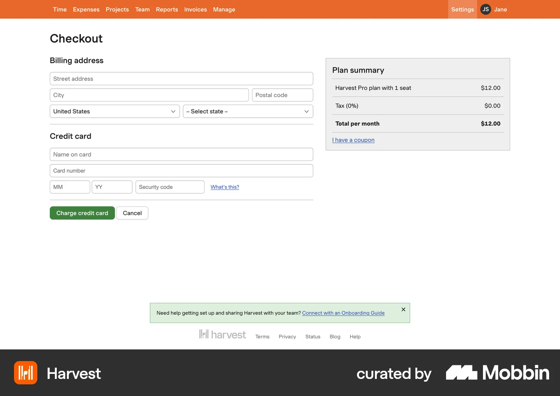Open the Terms footer link

(262, 337)
